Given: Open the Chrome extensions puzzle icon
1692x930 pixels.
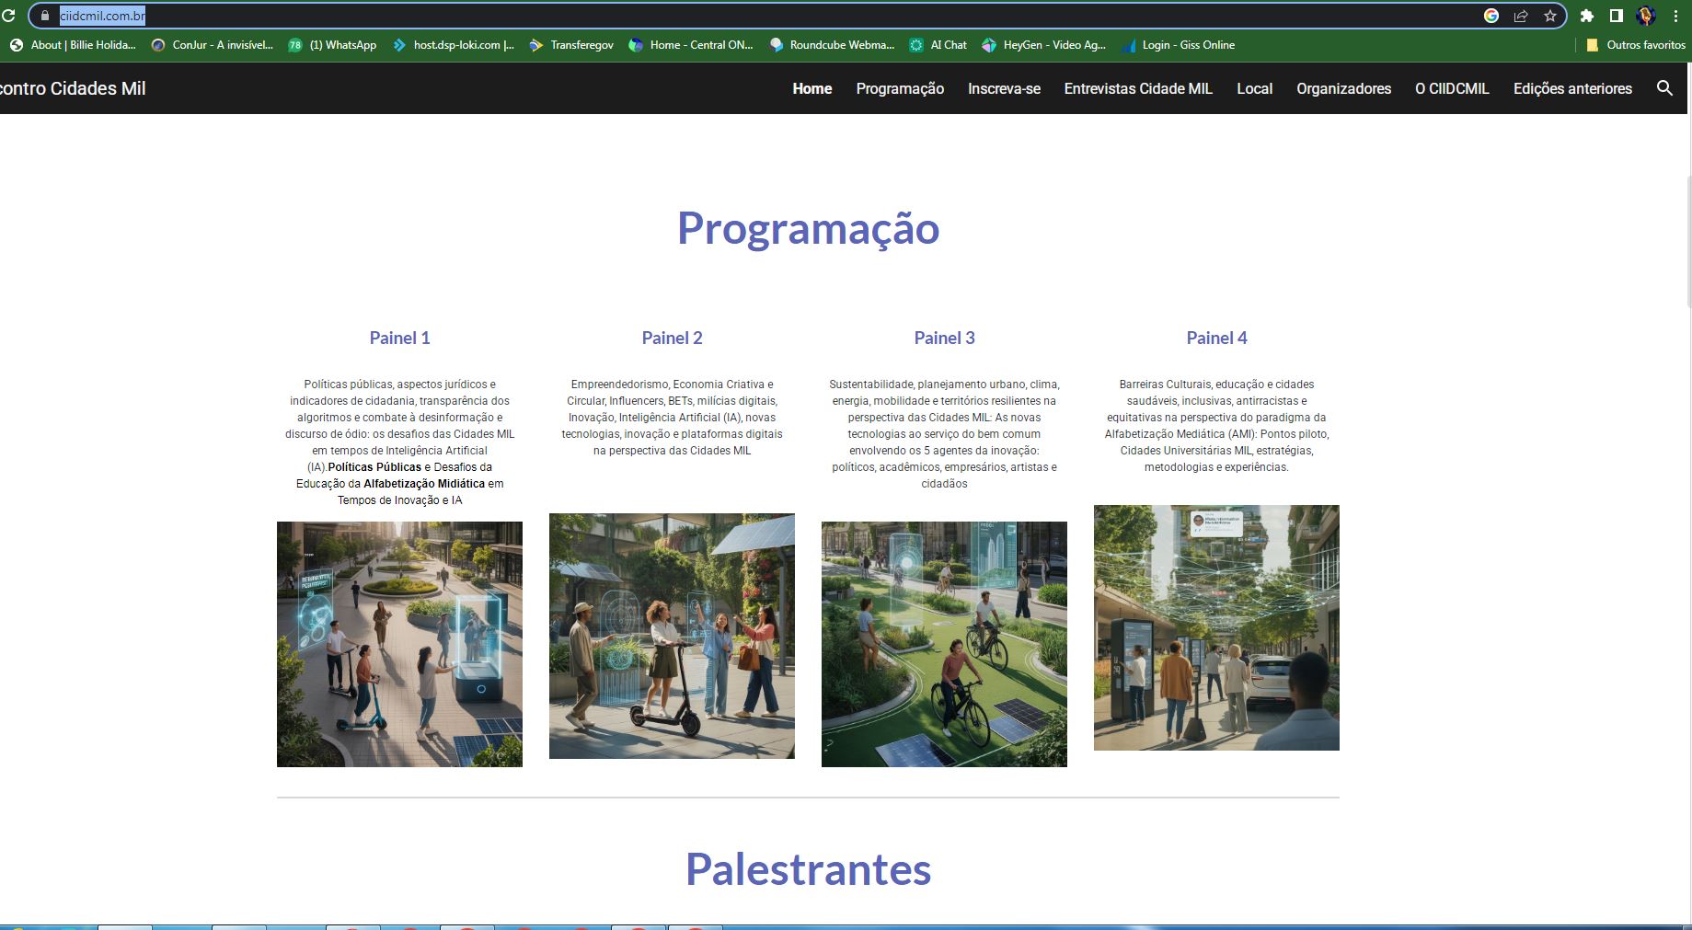Looking at the screenshot, I should 1587,16.
